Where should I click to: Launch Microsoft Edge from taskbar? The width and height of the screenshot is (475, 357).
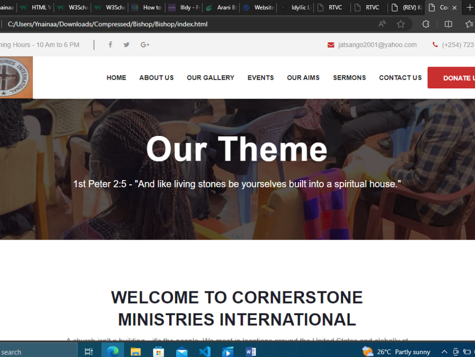click(x=113, y=352)
